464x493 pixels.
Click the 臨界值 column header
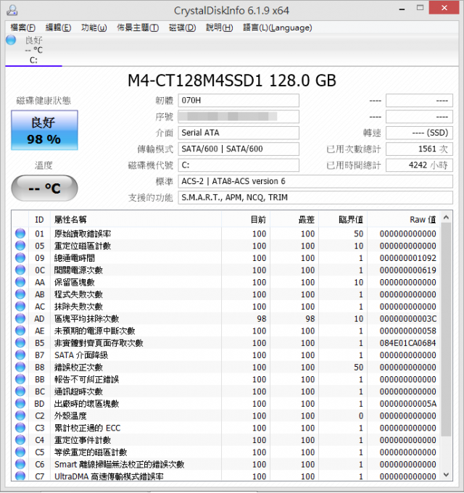tap(343, 220)
